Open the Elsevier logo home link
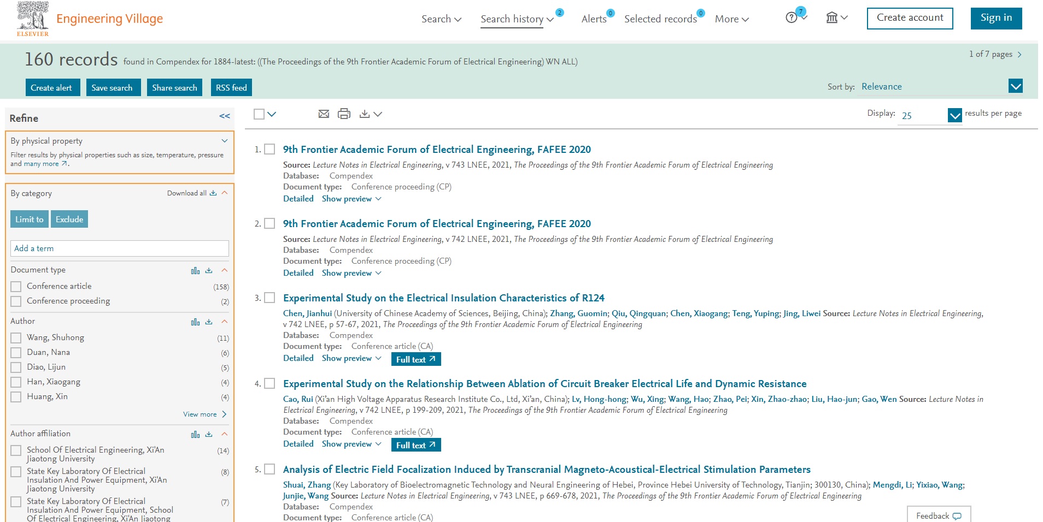Viewport: 1043px width, 522px height. click(x=33, y=19)
